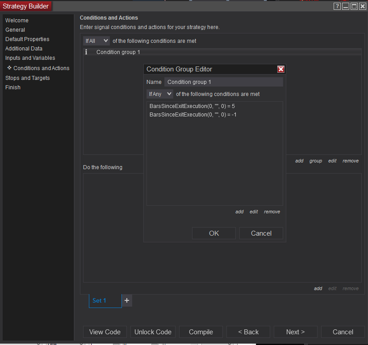Click the info icon beside Condition group 1

pos(86,52)
